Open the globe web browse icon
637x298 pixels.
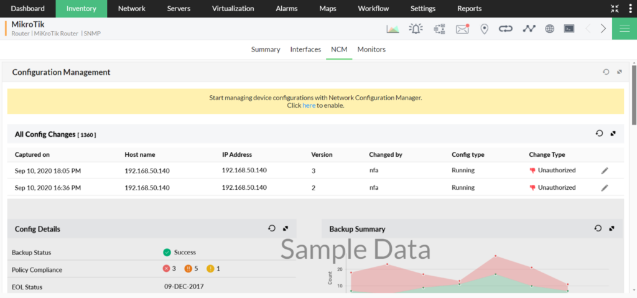pyautogui.click(x=549, y=29)
